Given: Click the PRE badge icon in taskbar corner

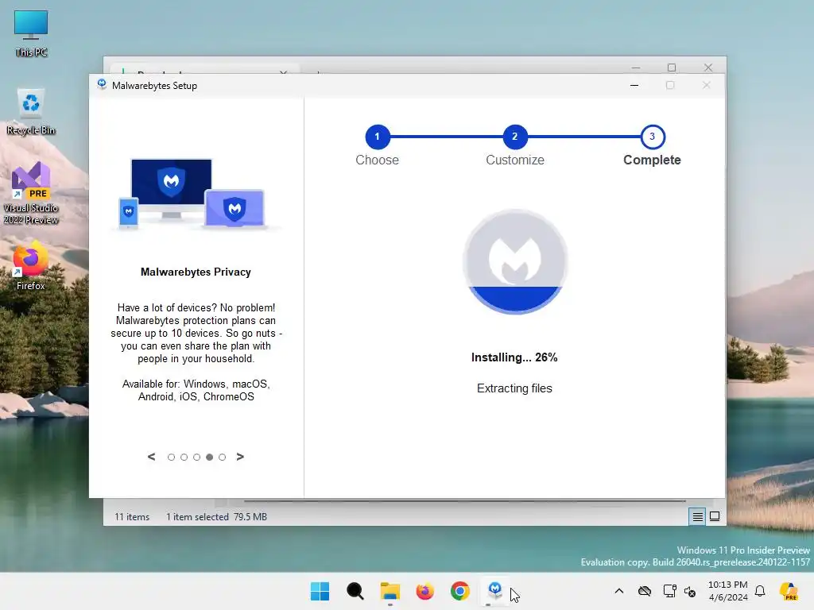Looking at the screenshot, I should pyautogui.click(x=789, y=591).
